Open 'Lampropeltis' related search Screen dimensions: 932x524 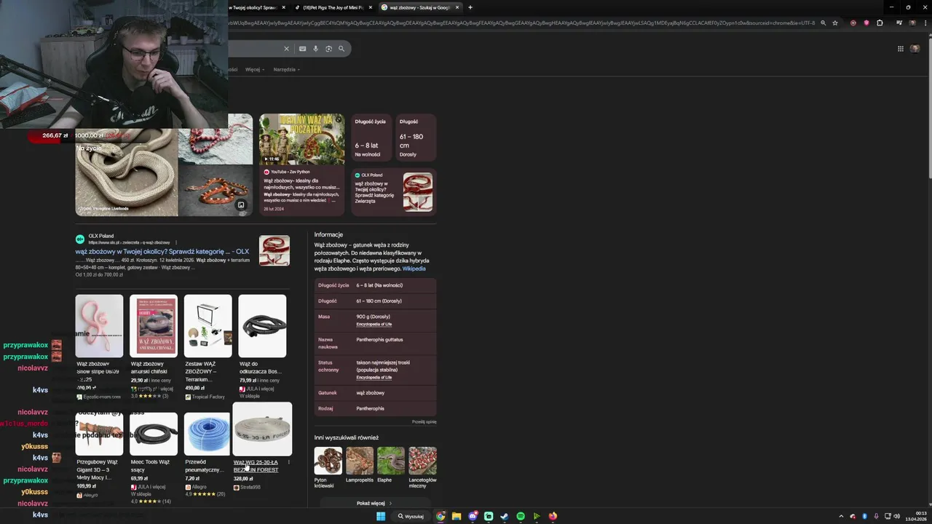(360, 464)
